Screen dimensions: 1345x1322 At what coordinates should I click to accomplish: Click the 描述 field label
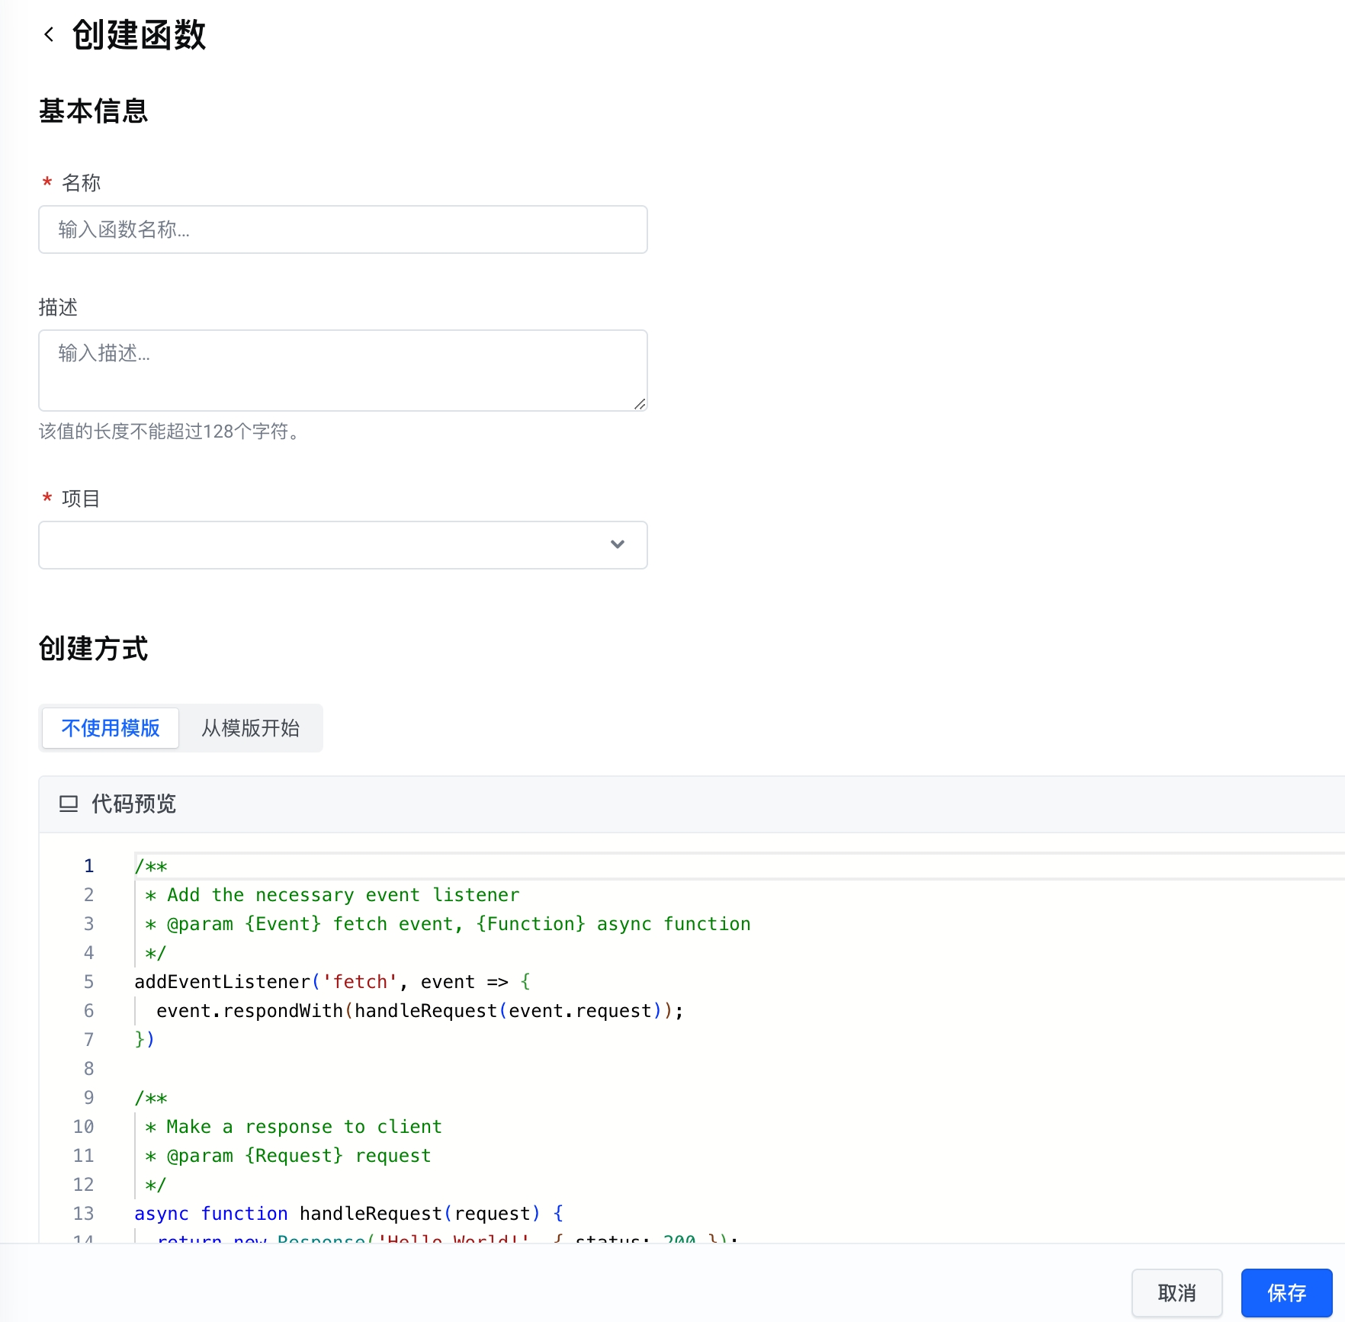[58, 307]
